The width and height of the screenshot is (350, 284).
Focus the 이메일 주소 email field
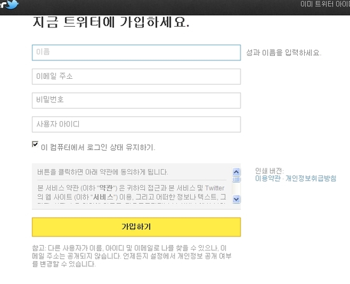[x=136, y=76]
